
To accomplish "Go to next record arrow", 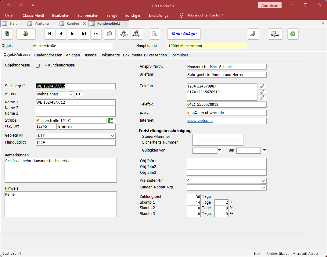I will pyautogui.click(x=73, y=34).
